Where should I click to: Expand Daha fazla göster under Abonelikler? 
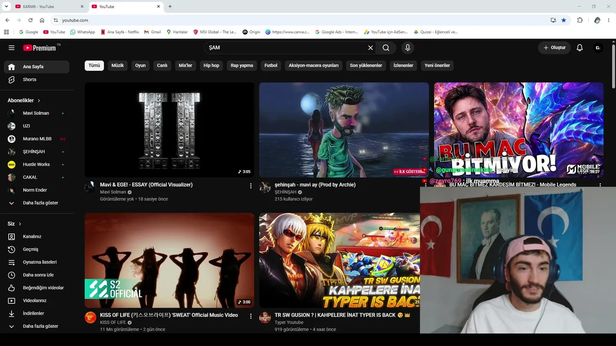(x=37, y=203)
